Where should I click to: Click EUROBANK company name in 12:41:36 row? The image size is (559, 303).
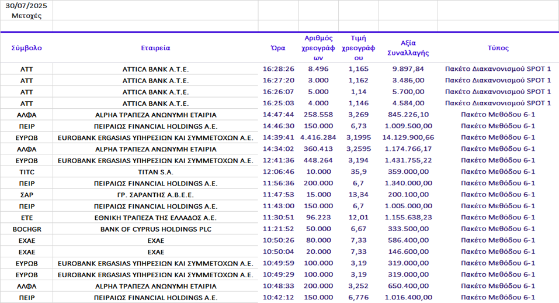[155, 161]
